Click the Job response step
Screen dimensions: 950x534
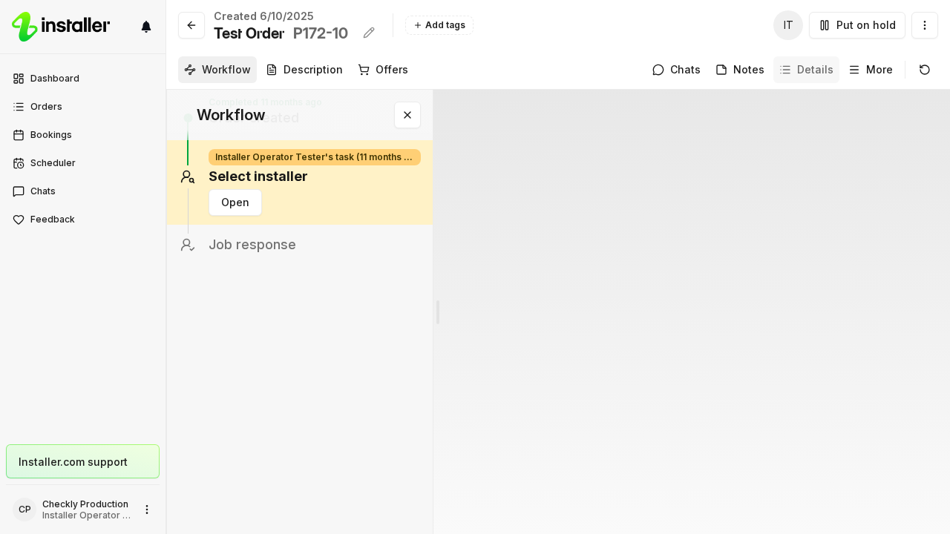(x=252, y=245)
